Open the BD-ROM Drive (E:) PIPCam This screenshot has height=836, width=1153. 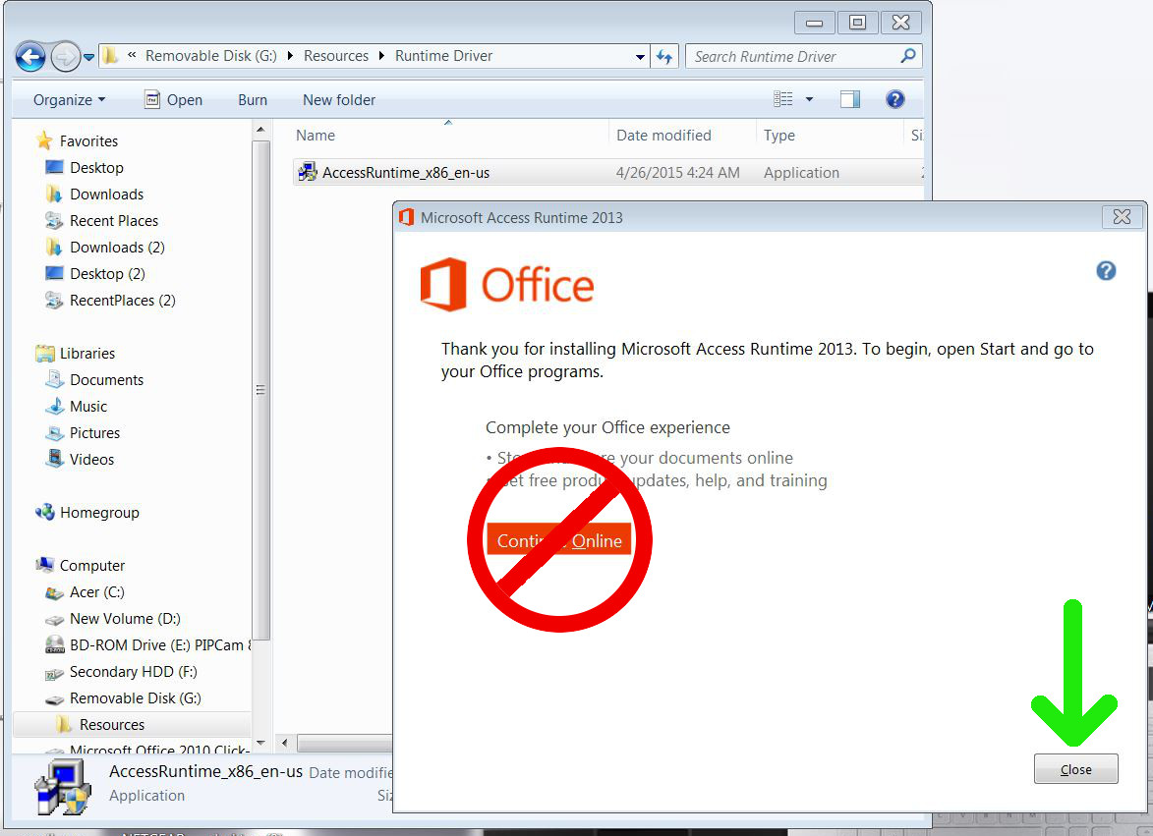[x=160, y=645]
